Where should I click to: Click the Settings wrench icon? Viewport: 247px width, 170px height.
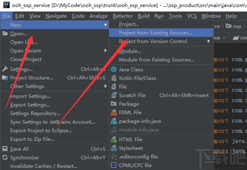5,69
